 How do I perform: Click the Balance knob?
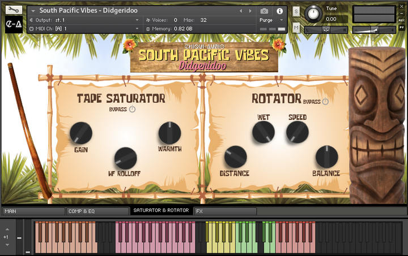[327, 157]
